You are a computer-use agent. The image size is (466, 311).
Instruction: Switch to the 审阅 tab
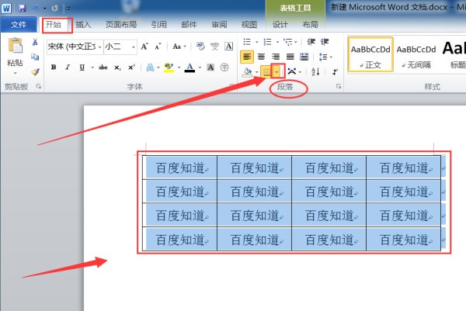[x=219, y=24]
